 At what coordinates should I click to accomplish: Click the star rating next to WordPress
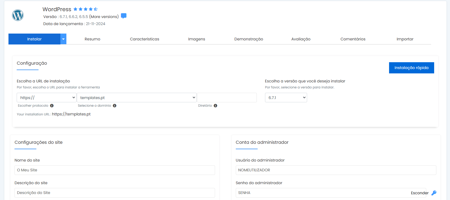click(x=85, y=9)
